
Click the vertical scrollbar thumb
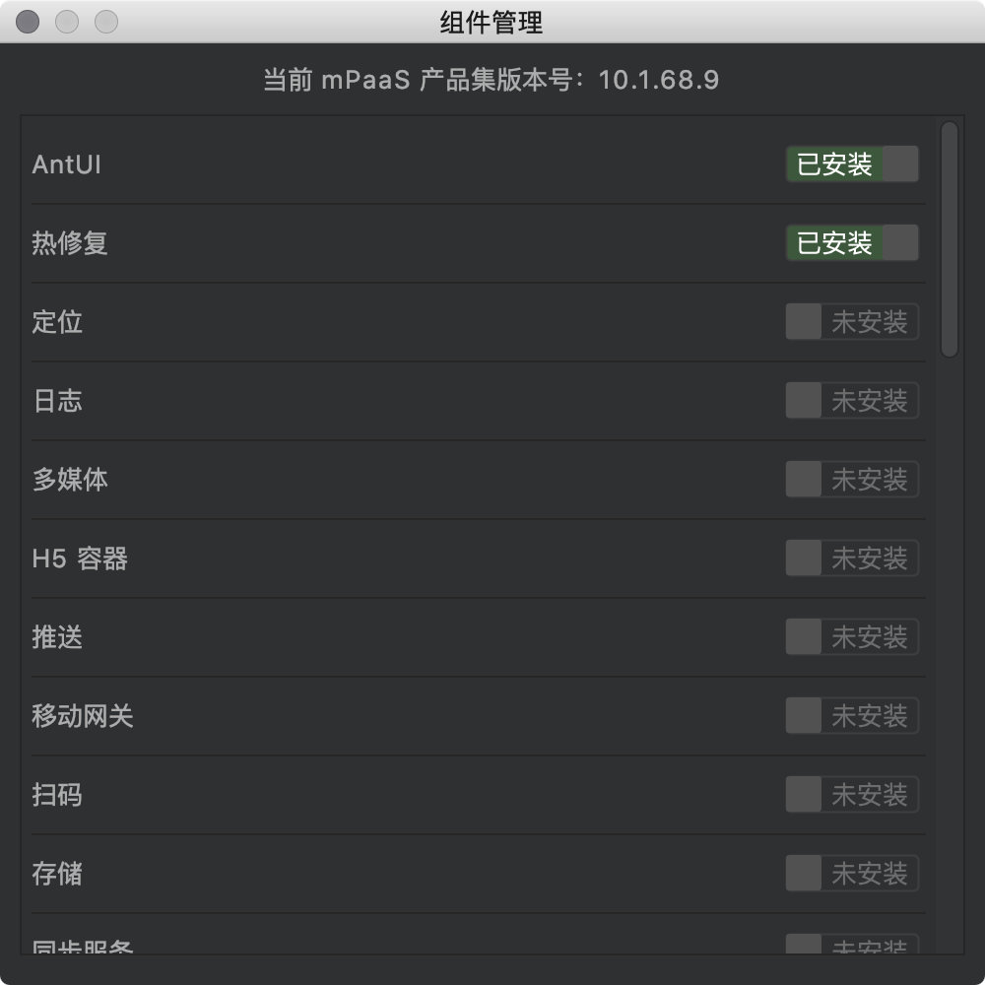(x=950, y=239)
